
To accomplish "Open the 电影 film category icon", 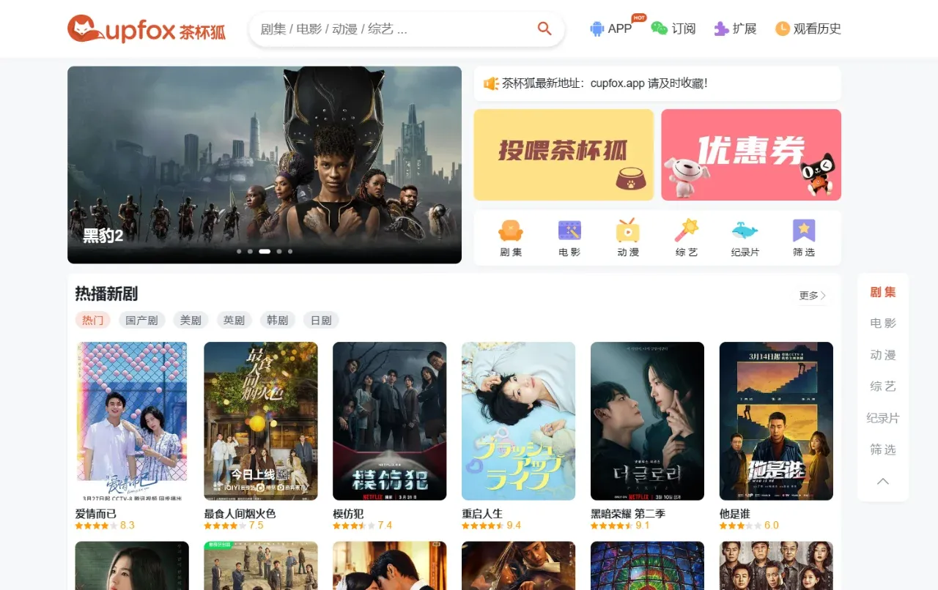I will pos(569,231).
